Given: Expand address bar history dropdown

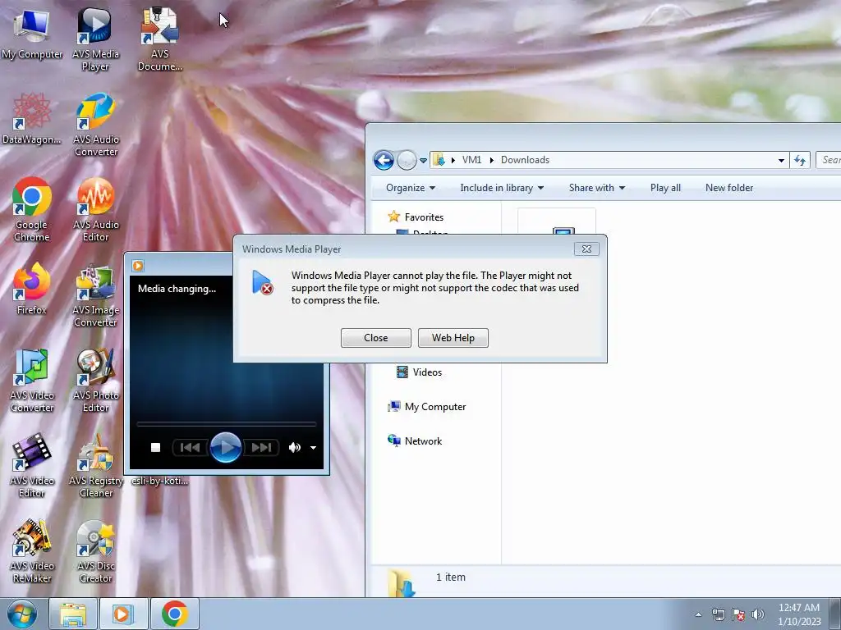Looking at the screenshot, I should 782,160.
